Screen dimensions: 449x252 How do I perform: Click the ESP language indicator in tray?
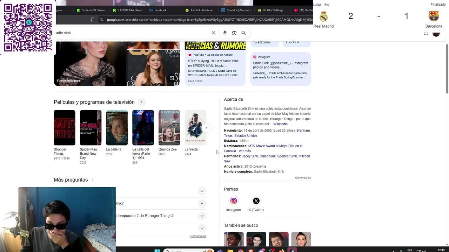point(410,250)
